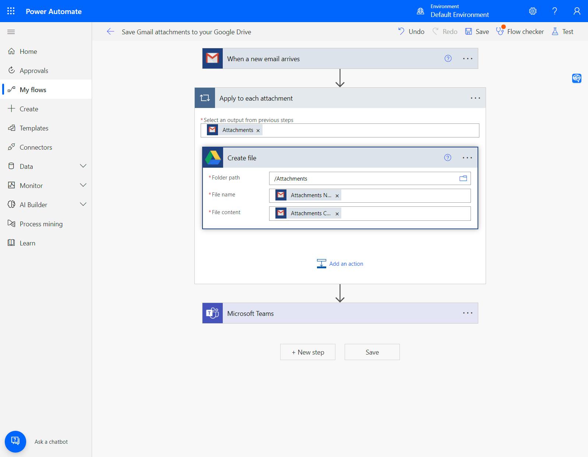The image size is (588, 457).
Task: Click the Redo toolbar button
Action: pyautogui.click(x=445, y=32)
